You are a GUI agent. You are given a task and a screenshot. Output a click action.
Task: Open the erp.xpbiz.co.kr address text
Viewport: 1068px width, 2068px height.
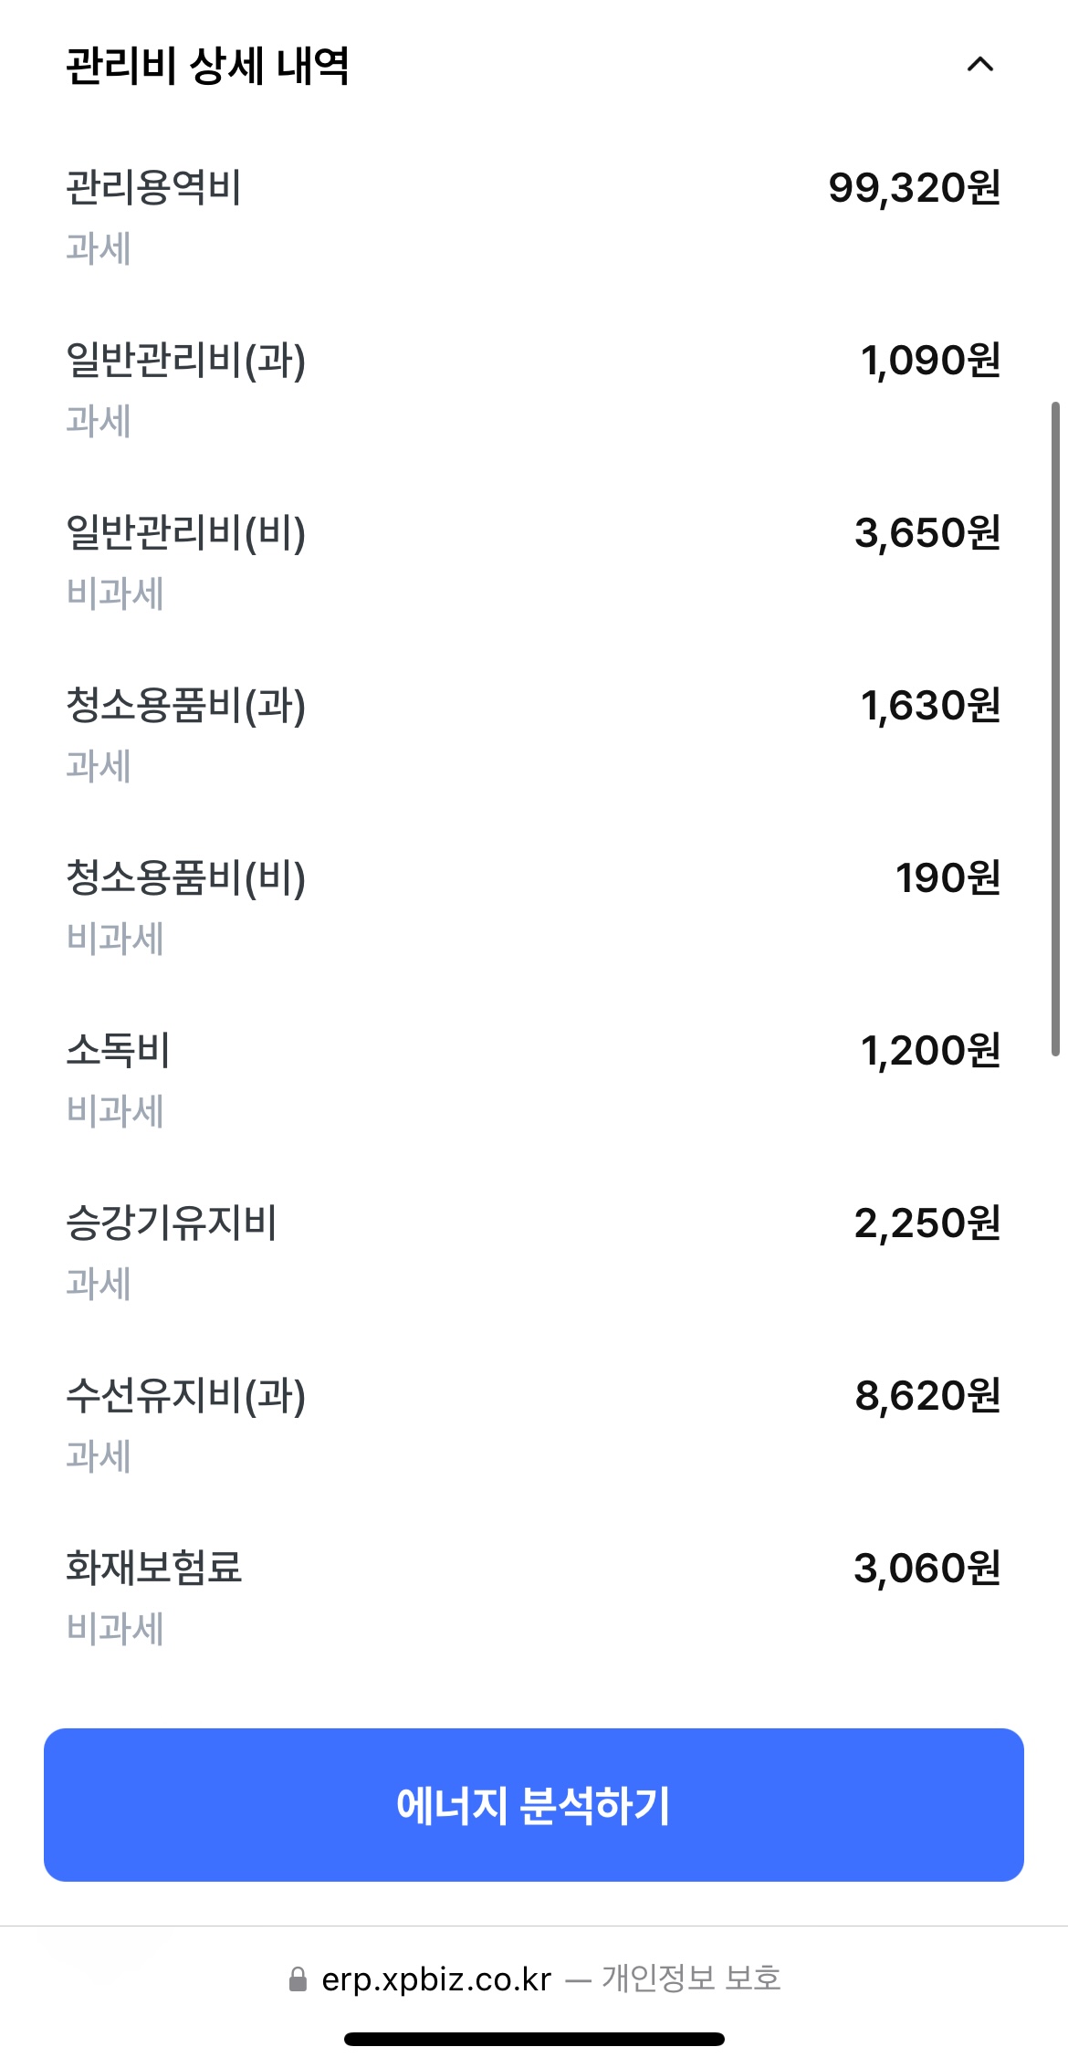pos(436,1979)
